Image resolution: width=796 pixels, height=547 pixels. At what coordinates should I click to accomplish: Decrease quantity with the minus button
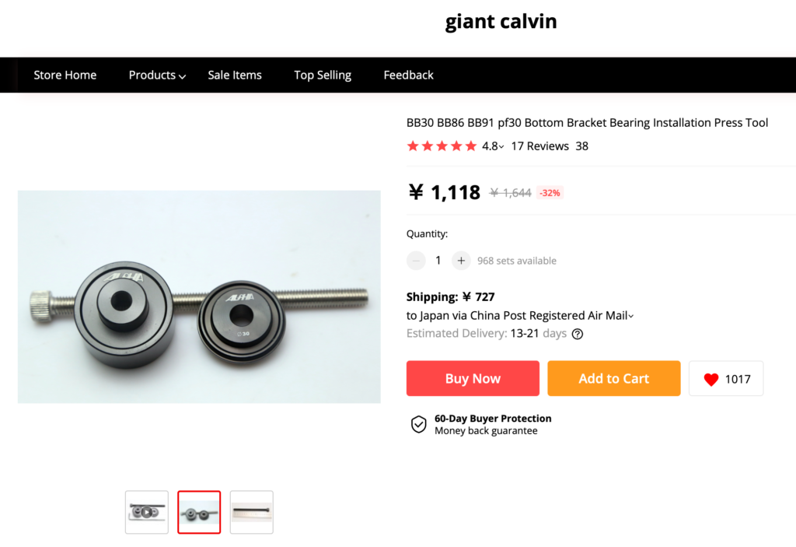(x=417, y=261)
